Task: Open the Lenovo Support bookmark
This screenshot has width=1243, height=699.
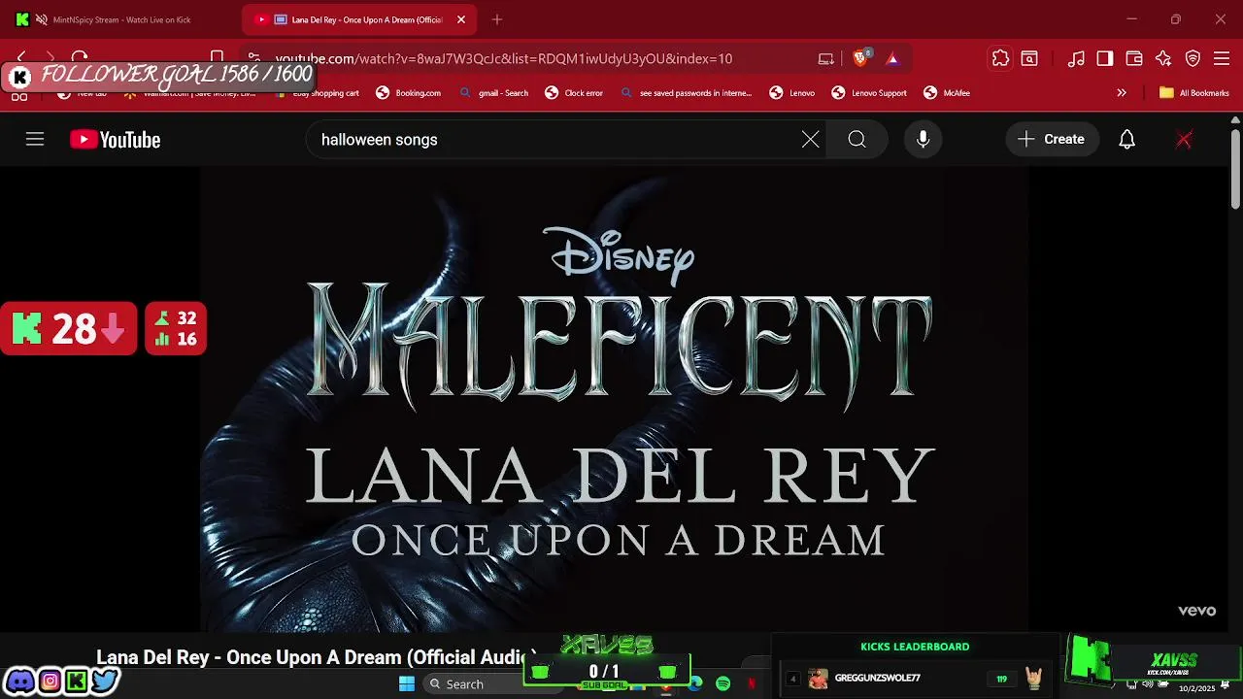Action: (x=869, y=93)
